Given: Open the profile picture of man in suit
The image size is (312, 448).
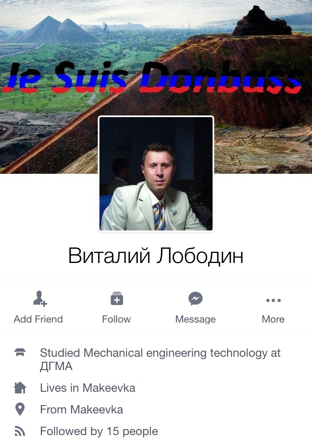Looking at the screenshot, I should click(156, 173).
